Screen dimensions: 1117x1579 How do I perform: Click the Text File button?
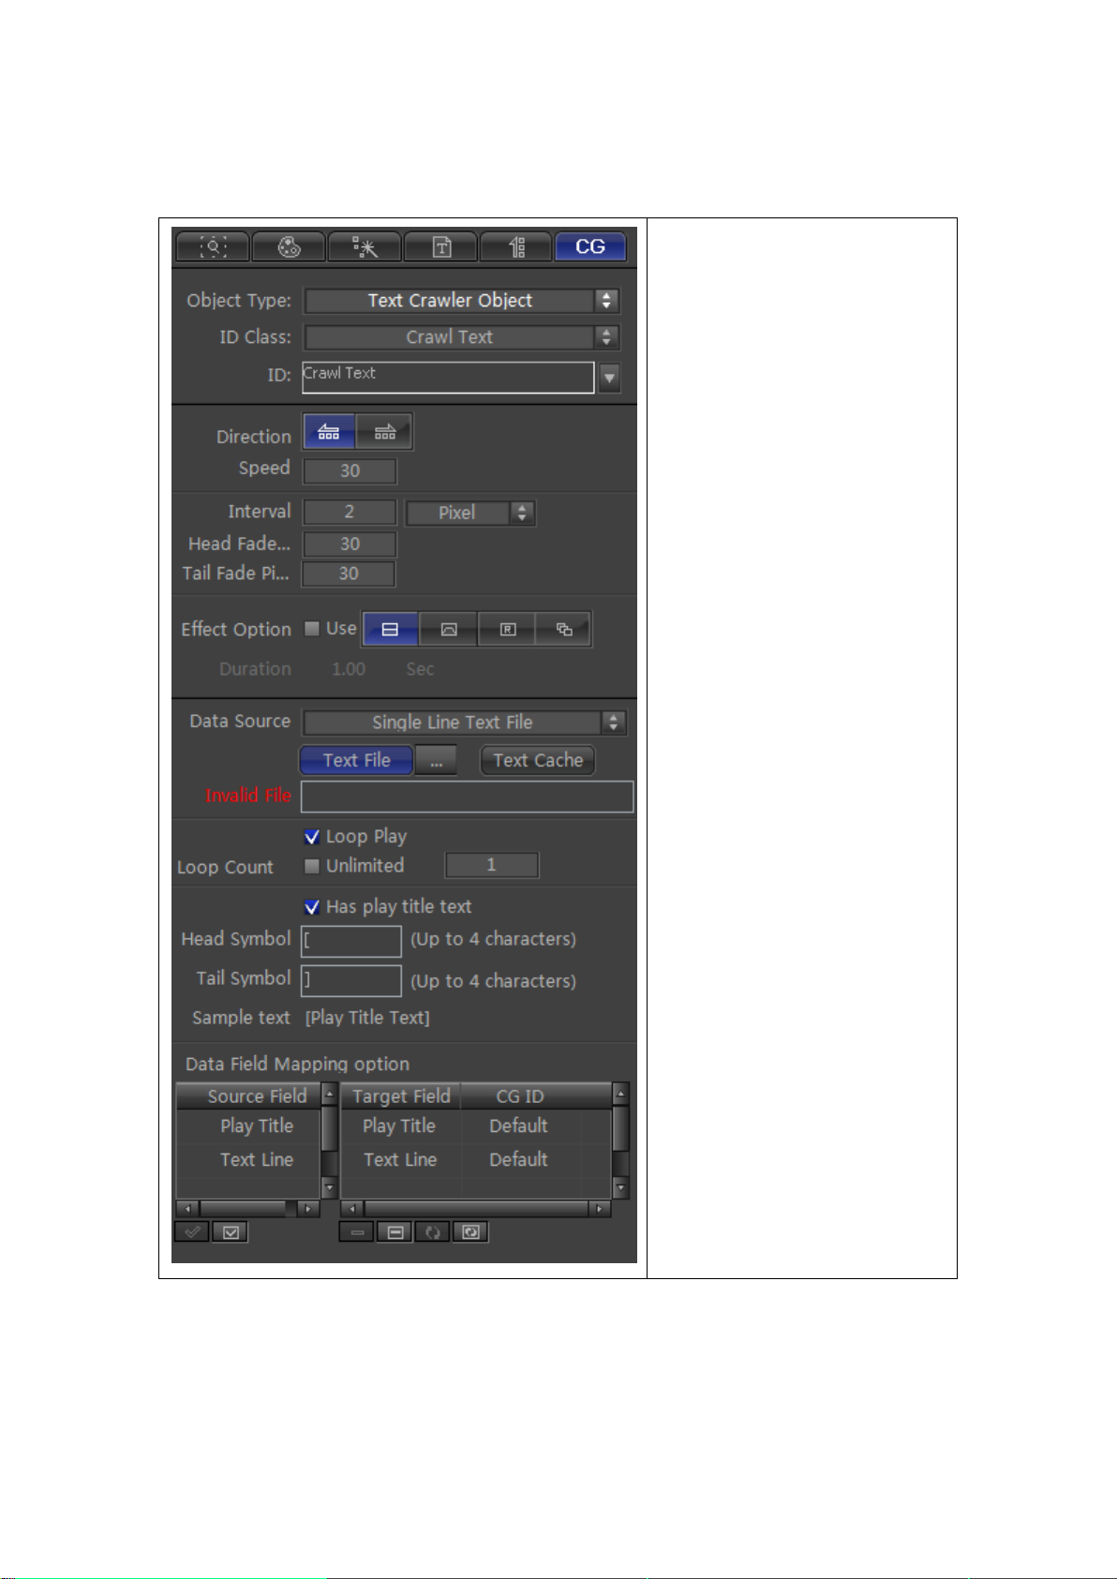tap(357, 760)
